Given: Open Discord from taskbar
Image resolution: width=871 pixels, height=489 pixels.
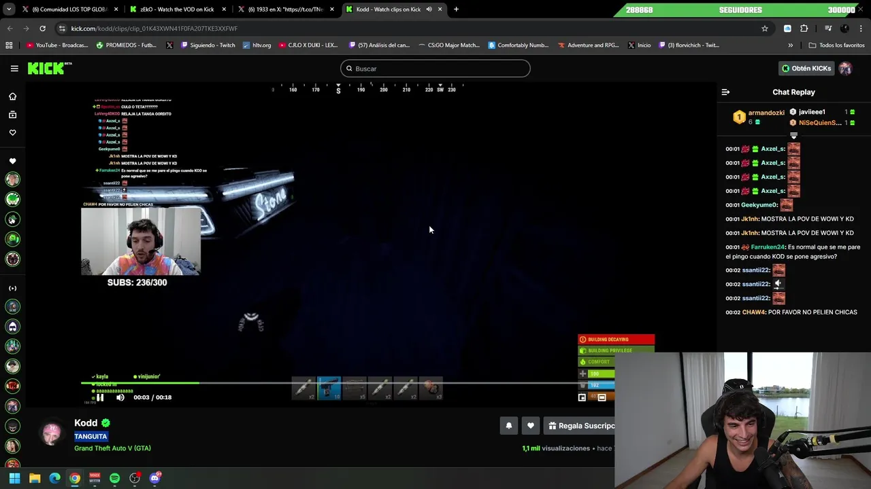Looking at the screenshot, I should [154, 478].
